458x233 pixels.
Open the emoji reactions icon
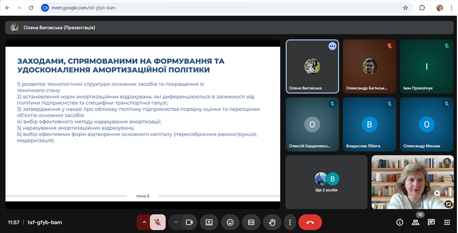[x=230, y=222]
